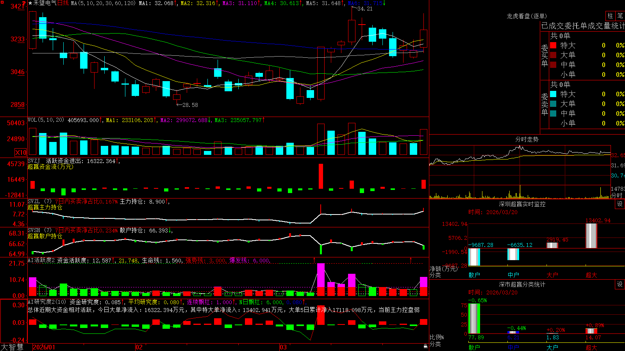Click the 03 month marker on timeline

click(x=283, y=347)
